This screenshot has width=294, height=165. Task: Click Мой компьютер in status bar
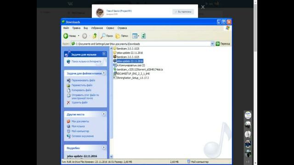click(x=198, y=162)
